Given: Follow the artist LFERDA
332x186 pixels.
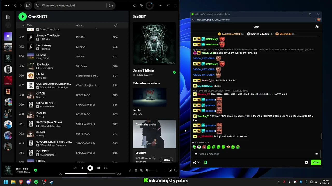Looking at the screenshot, I should (x=166, y=160).
